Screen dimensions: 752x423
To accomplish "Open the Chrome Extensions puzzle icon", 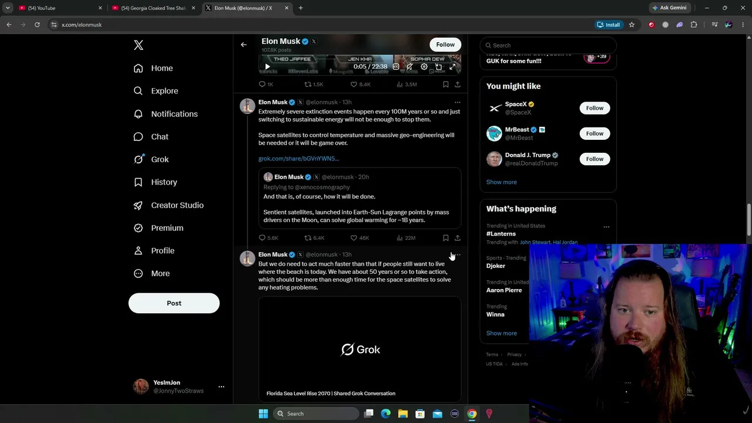I will pyautogui.click(x=694, y=25).
